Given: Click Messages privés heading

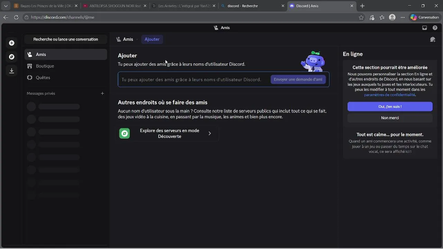Looking at the screenshot, I should coord(41,93).
